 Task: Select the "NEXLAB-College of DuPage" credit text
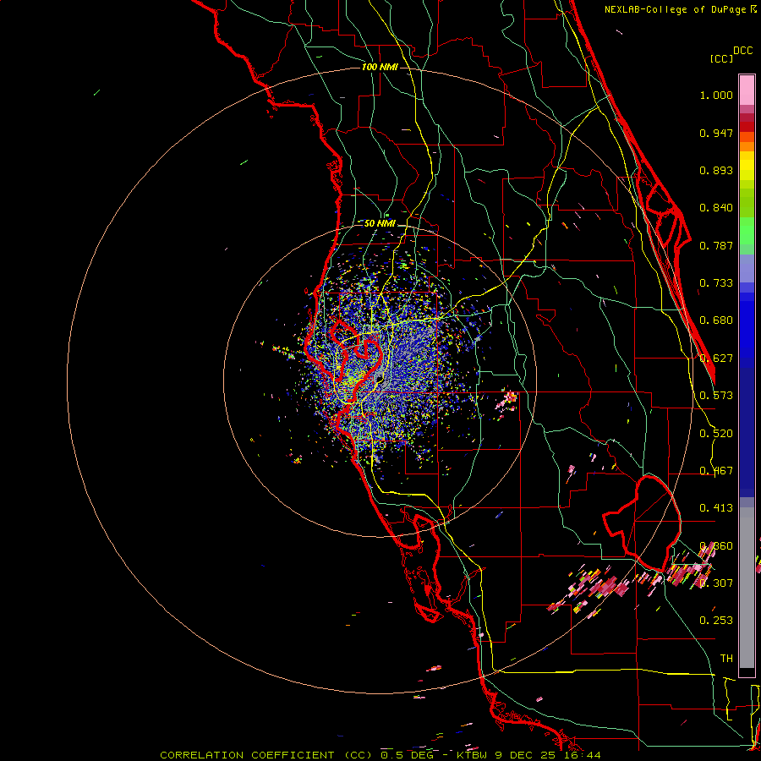(675, 9)
